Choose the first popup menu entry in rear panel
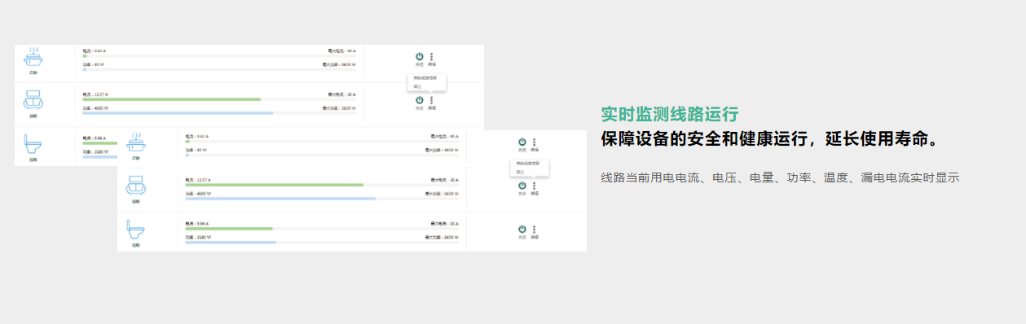This screenshot has height=324, width=1026. click(x=425, y=77)
